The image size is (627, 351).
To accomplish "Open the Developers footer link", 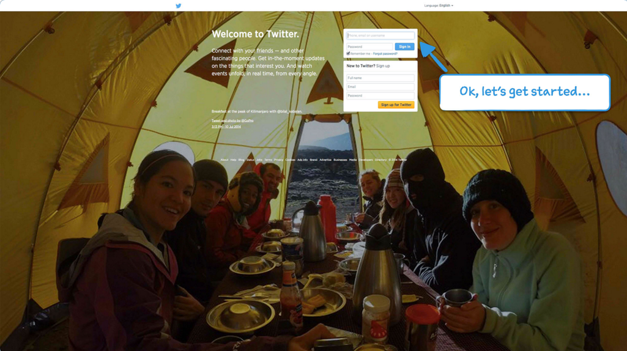I will tap(366, 160).
